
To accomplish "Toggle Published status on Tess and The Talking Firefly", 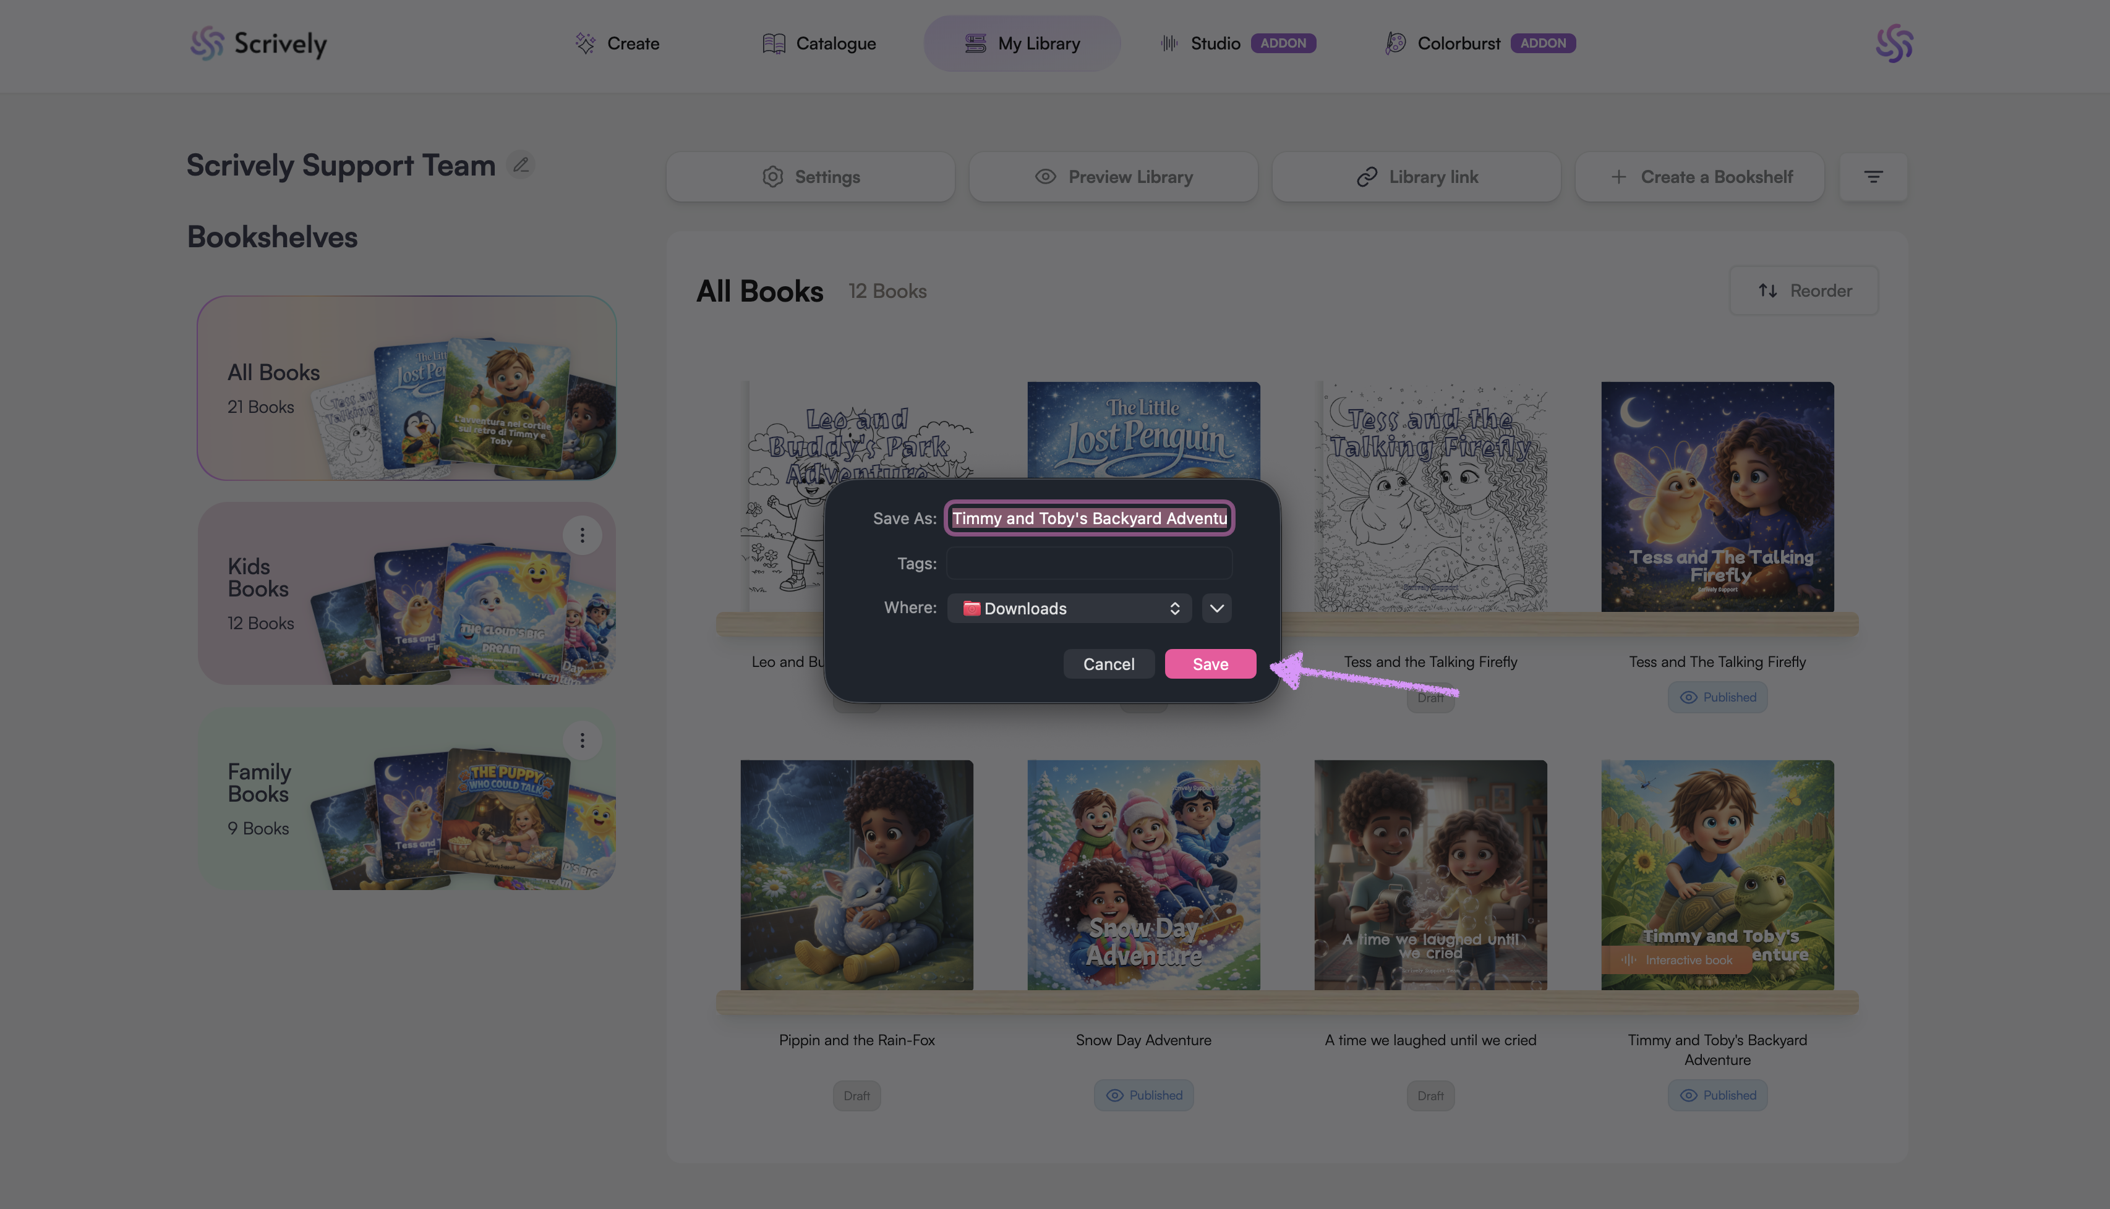I will point(1717,697).
